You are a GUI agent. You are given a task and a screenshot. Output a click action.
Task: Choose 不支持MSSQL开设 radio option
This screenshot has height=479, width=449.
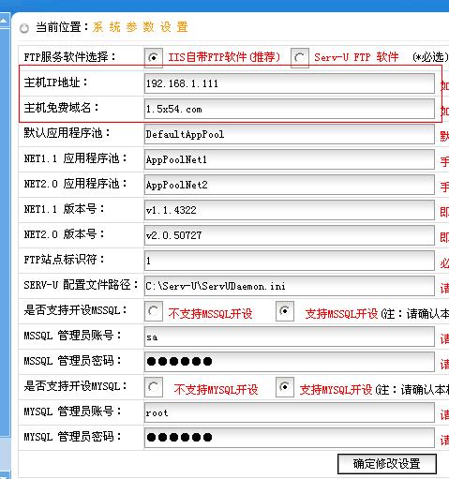154,311
